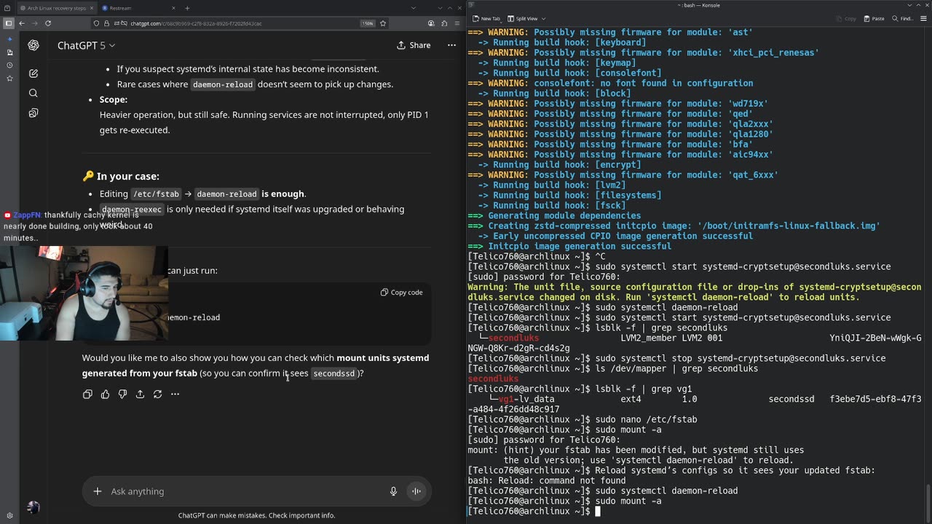Open the ChatGPT 5 model selector dropdown
The height and width of the screenshot is (524, 932).
pyautogui.click(x=87, y=45)
